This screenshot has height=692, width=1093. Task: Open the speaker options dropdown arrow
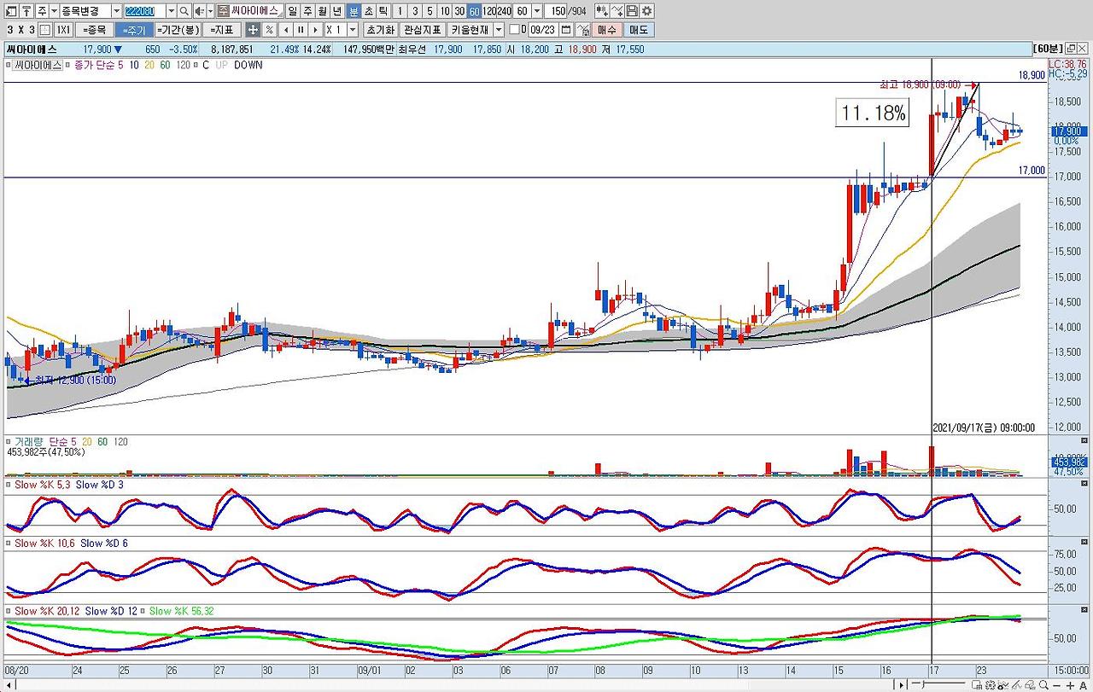point(209,11)
